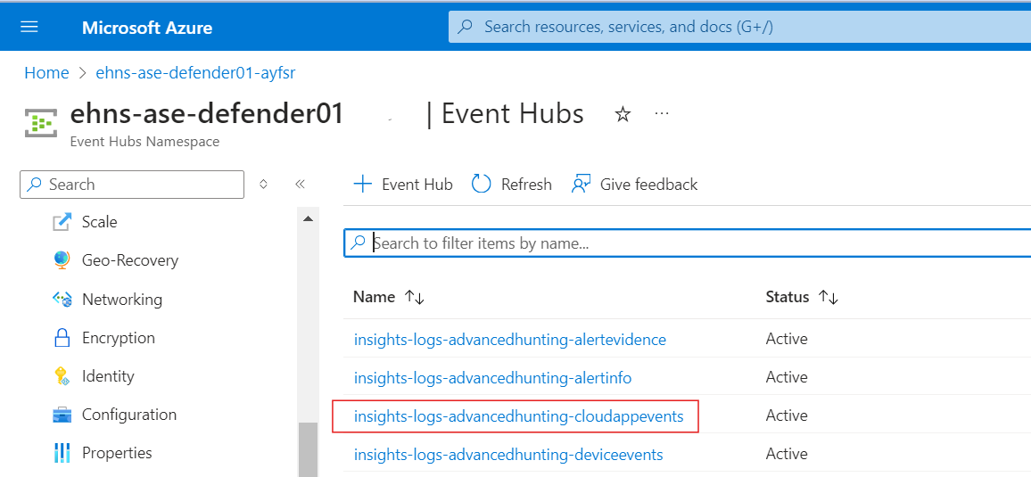Viewport: 1031px width, 477px height.
Task: Click magnifier icon in filter box
Action: coord(357,243)
